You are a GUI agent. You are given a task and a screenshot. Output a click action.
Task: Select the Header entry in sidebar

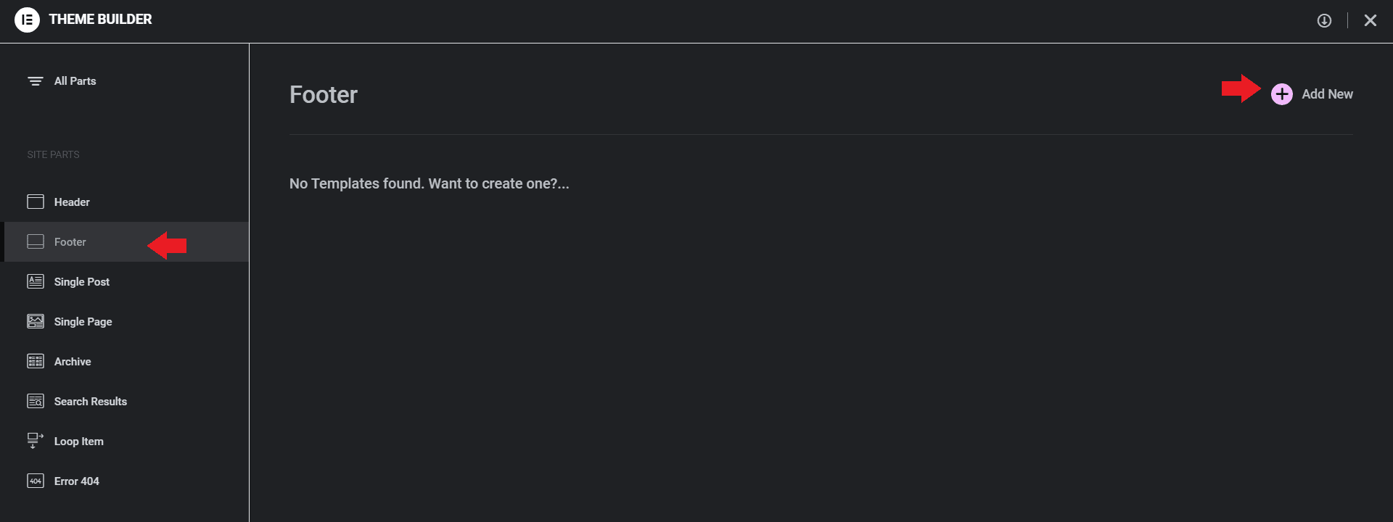[x=73, y=202]
